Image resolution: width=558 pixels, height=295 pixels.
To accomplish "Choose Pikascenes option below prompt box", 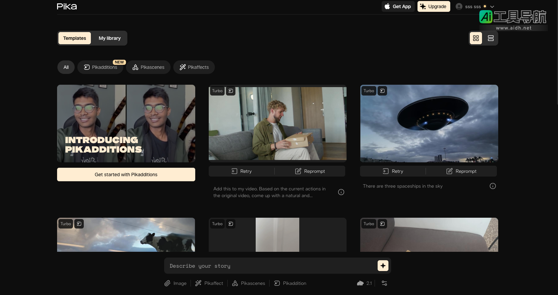I will point(249,283).
